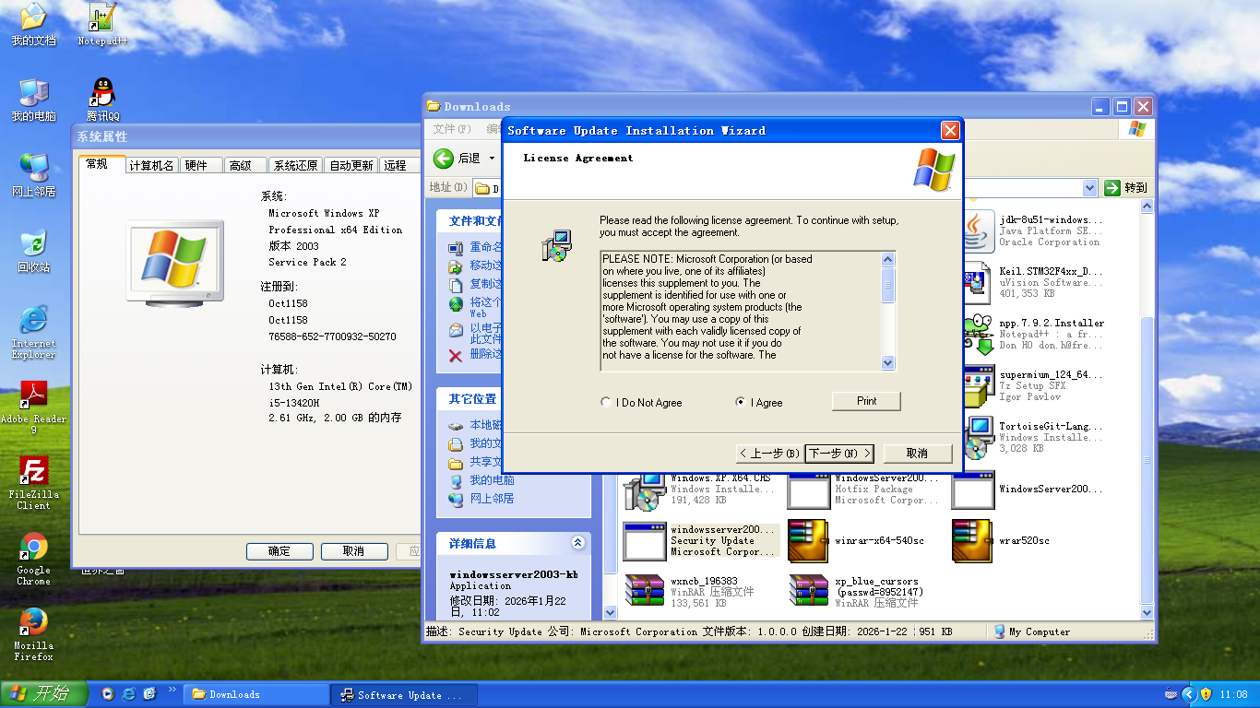Select the I Agree radio button
The image size is (1260, 708).
click(x=740, y=403)
